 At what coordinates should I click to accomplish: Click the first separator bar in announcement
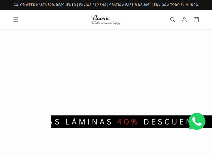78,5
